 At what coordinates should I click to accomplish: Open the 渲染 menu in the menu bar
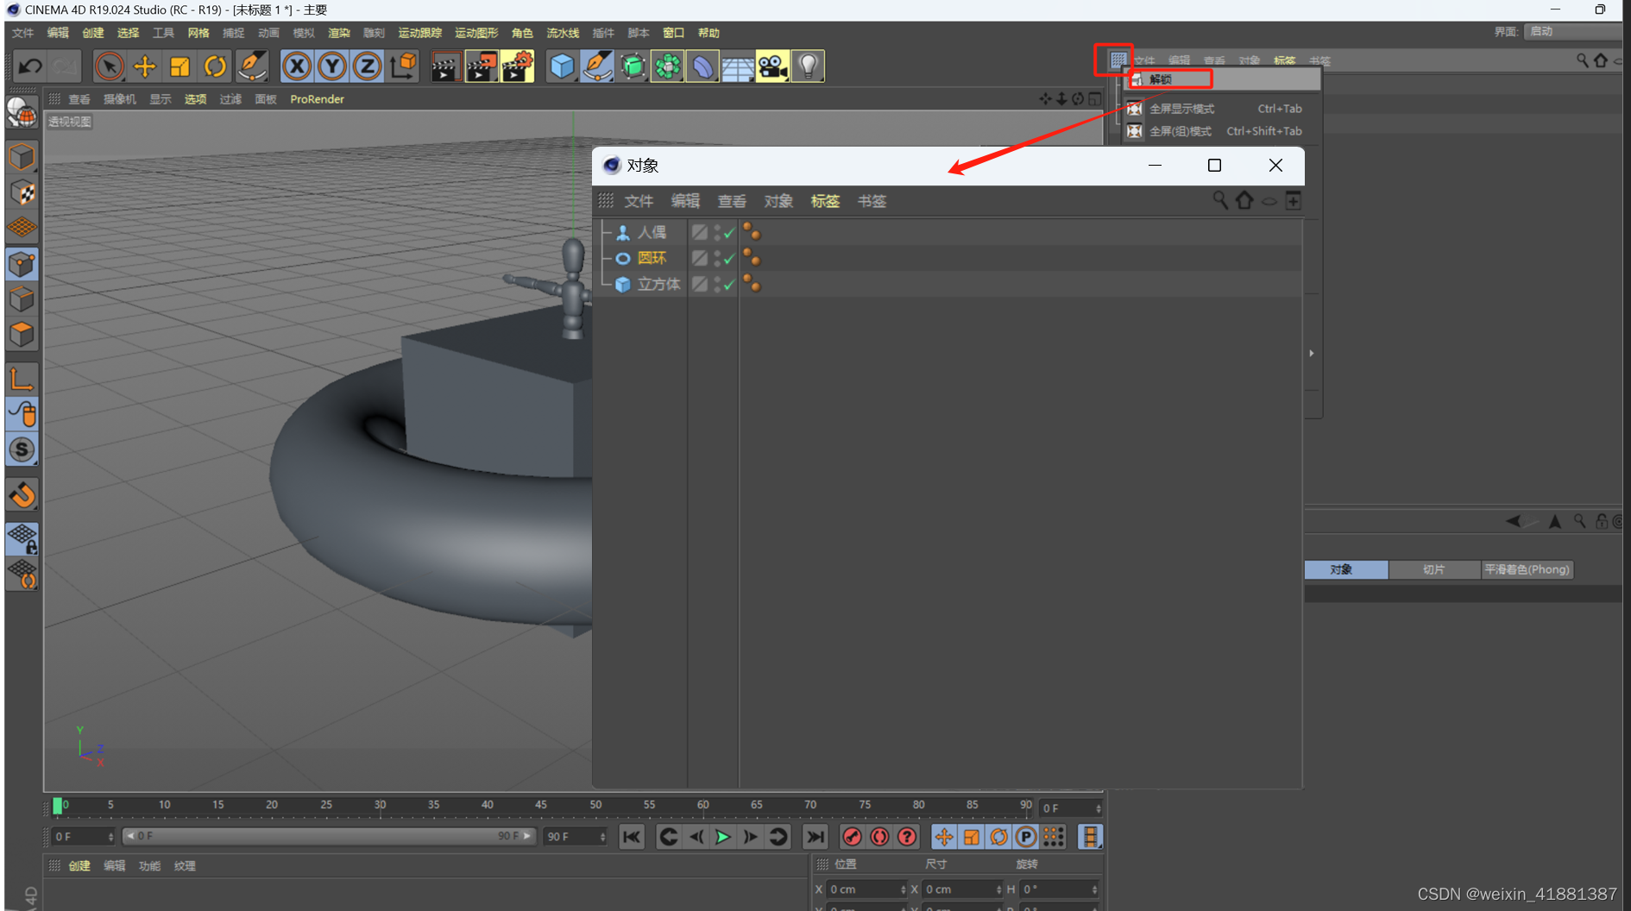(338, 33)
